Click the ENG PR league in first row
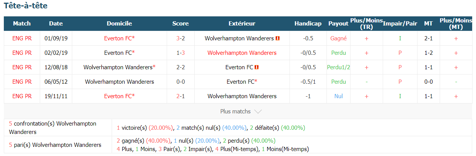This screenshot has height=156, width=476. [x=22, y=38]
